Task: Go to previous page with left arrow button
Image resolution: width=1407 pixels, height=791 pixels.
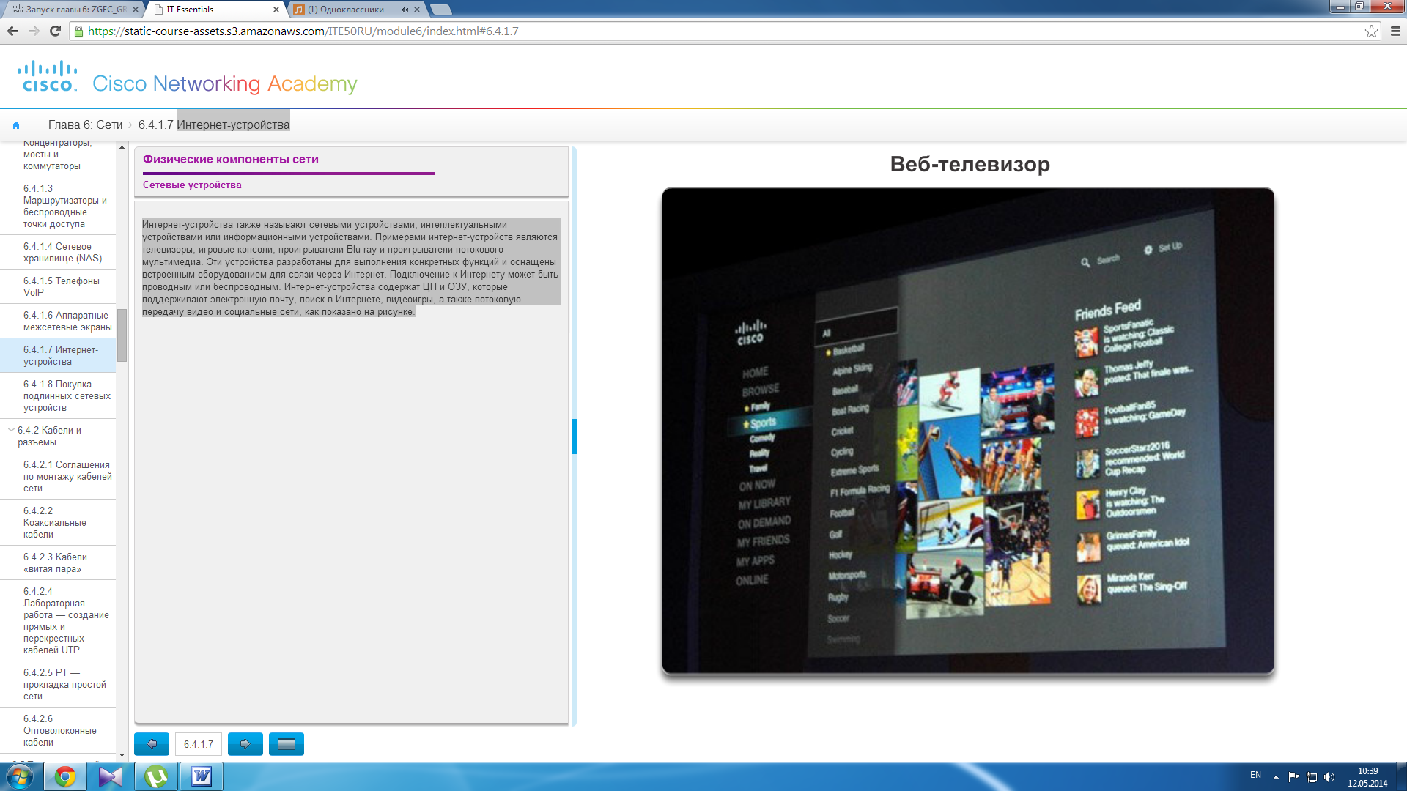Action: pos(152,744)
